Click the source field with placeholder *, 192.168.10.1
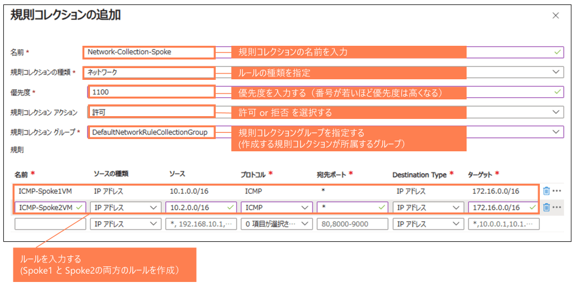This screenshot has width=575, height=287. coord(201,224)
